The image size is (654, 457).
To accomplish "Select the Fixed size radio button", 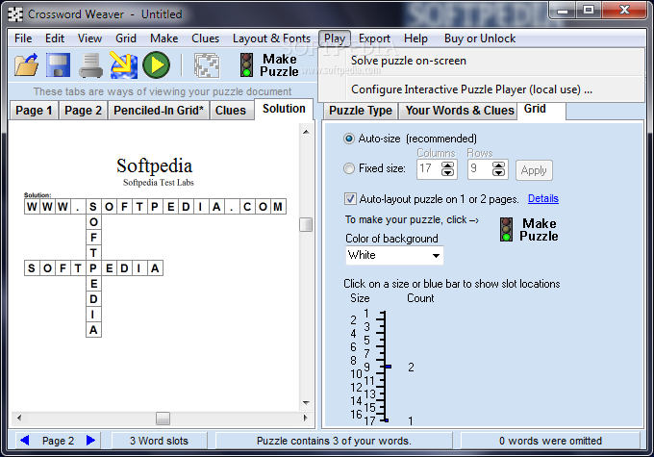I will pyautogui.click(x=349, y=168).
